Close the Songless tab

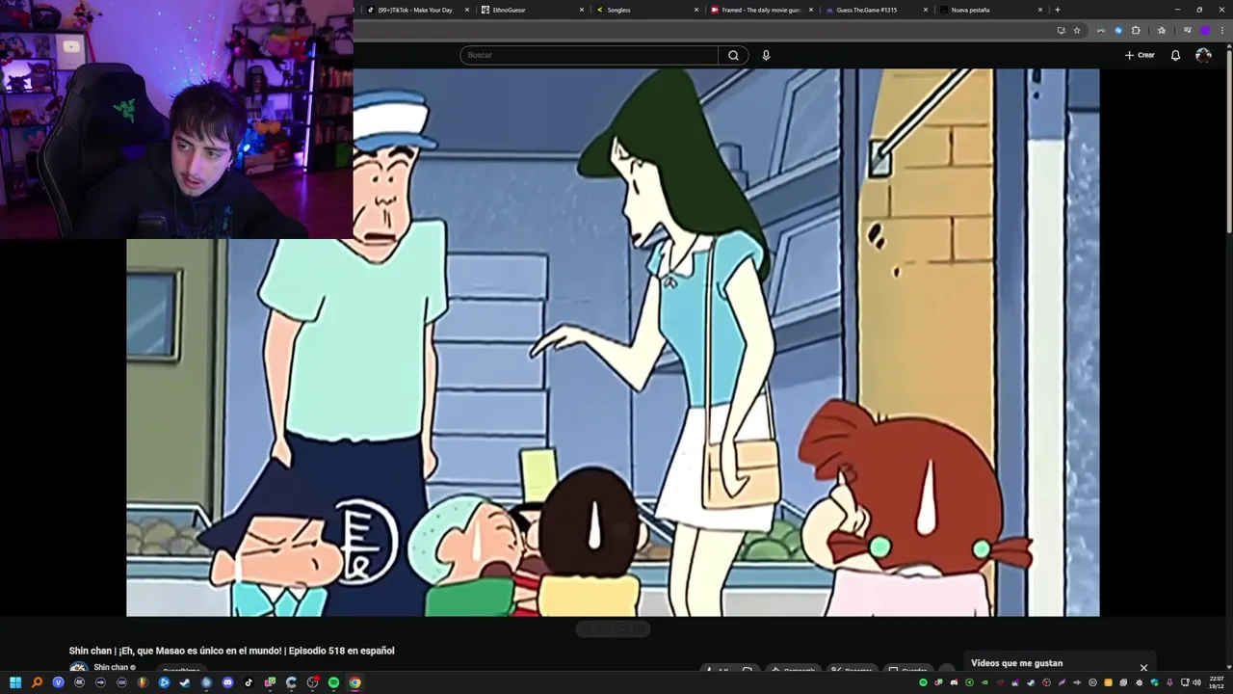point(696,10)
